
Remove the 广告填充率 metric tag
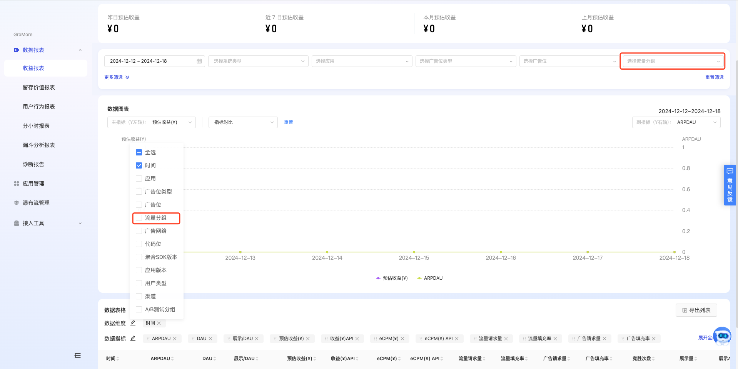tap(654, 339)
